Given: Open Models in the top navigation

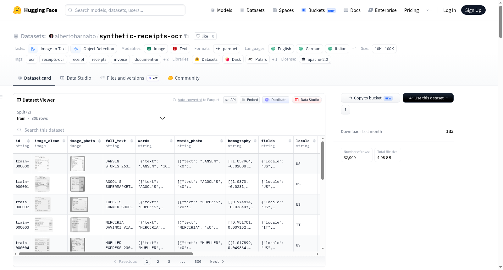Looking at the screenshot, I should 221,10.
